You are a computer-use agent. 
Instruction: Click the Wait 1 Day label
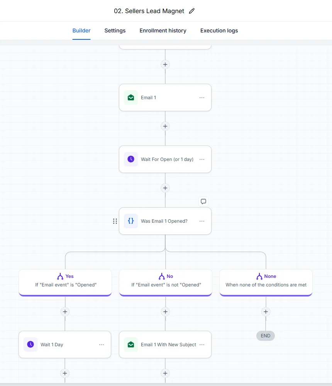[x=52, y=345]
